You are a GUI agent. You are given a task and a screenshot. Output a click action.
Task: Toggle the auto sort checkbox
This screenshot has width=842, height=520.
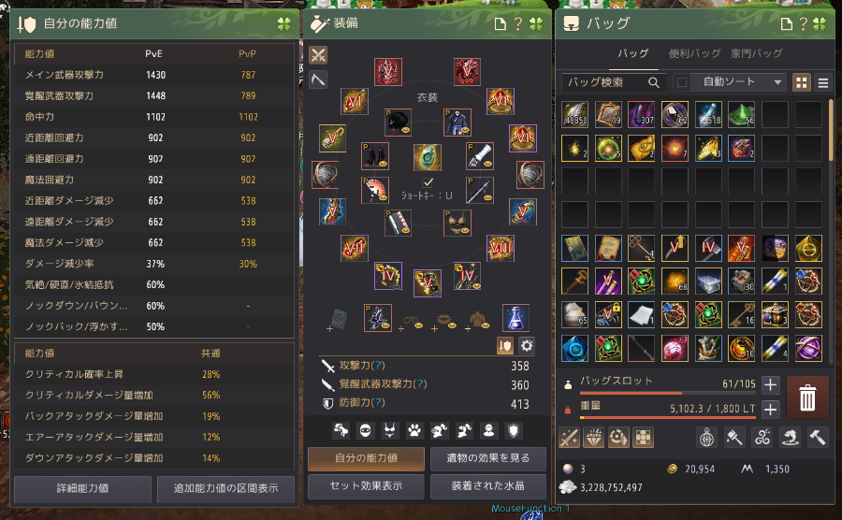click(682, 82)
